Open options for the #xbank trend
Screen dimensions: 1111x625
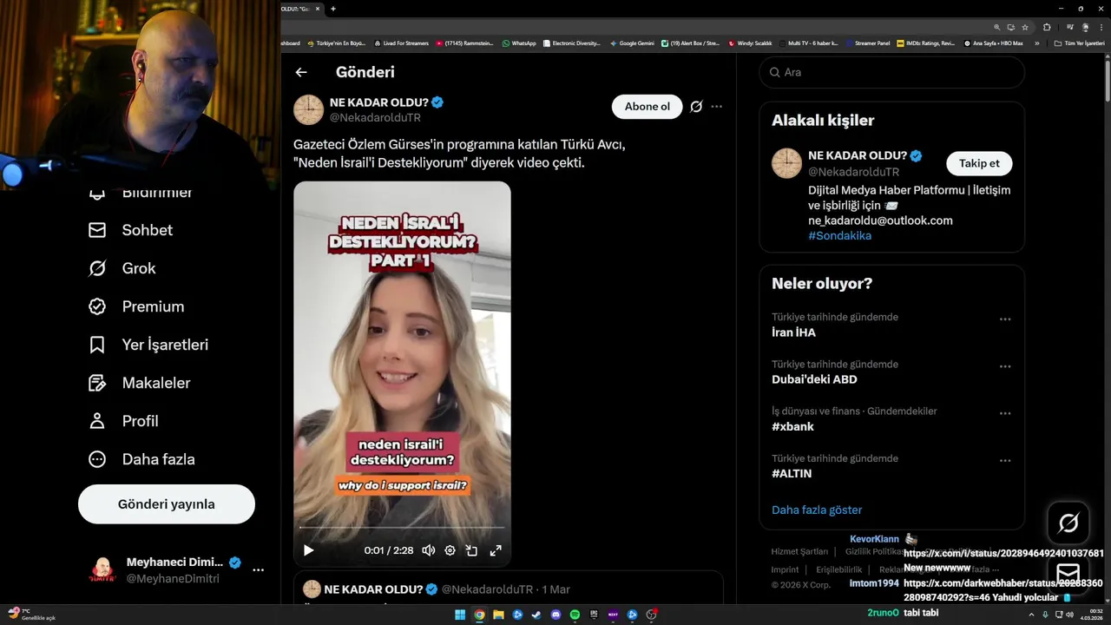[x=1005, y=413]
